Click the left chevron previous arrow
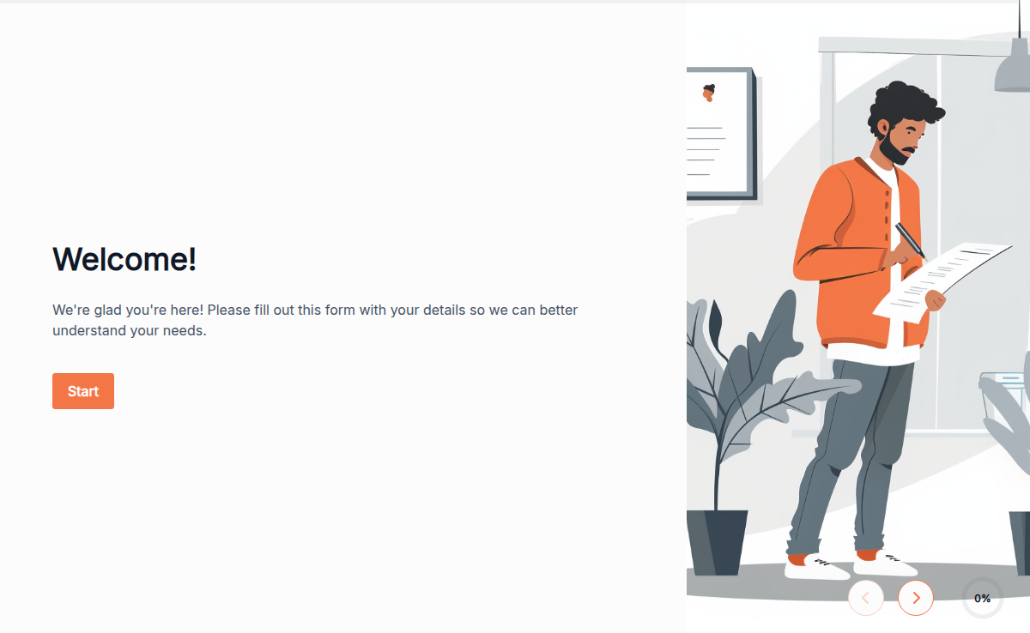Screen dimensions: 1030x633 tap(866, 598)
